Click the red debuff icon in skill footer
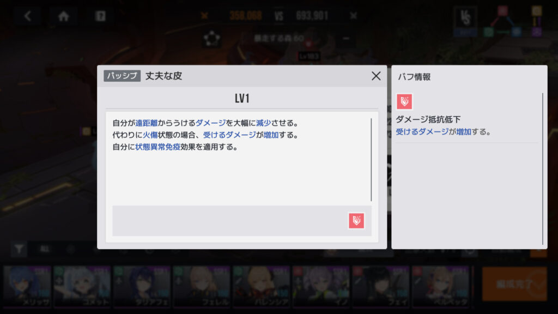558x314 pixels. (356, 221)
